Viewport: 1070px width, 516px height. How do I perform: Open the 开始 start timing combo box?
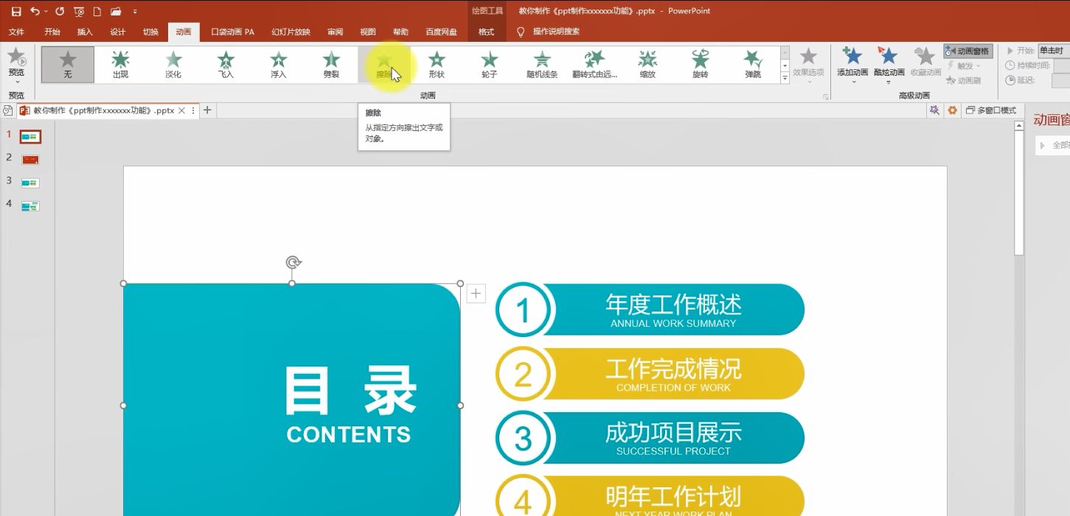(1053, 51)
